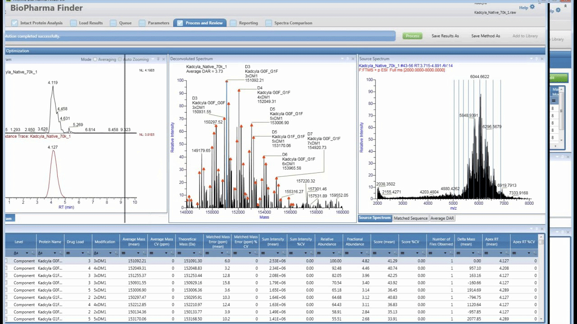Screen dimensions: 577x324
Task: Click Save Method As
Action: click(x=485, y=36)
